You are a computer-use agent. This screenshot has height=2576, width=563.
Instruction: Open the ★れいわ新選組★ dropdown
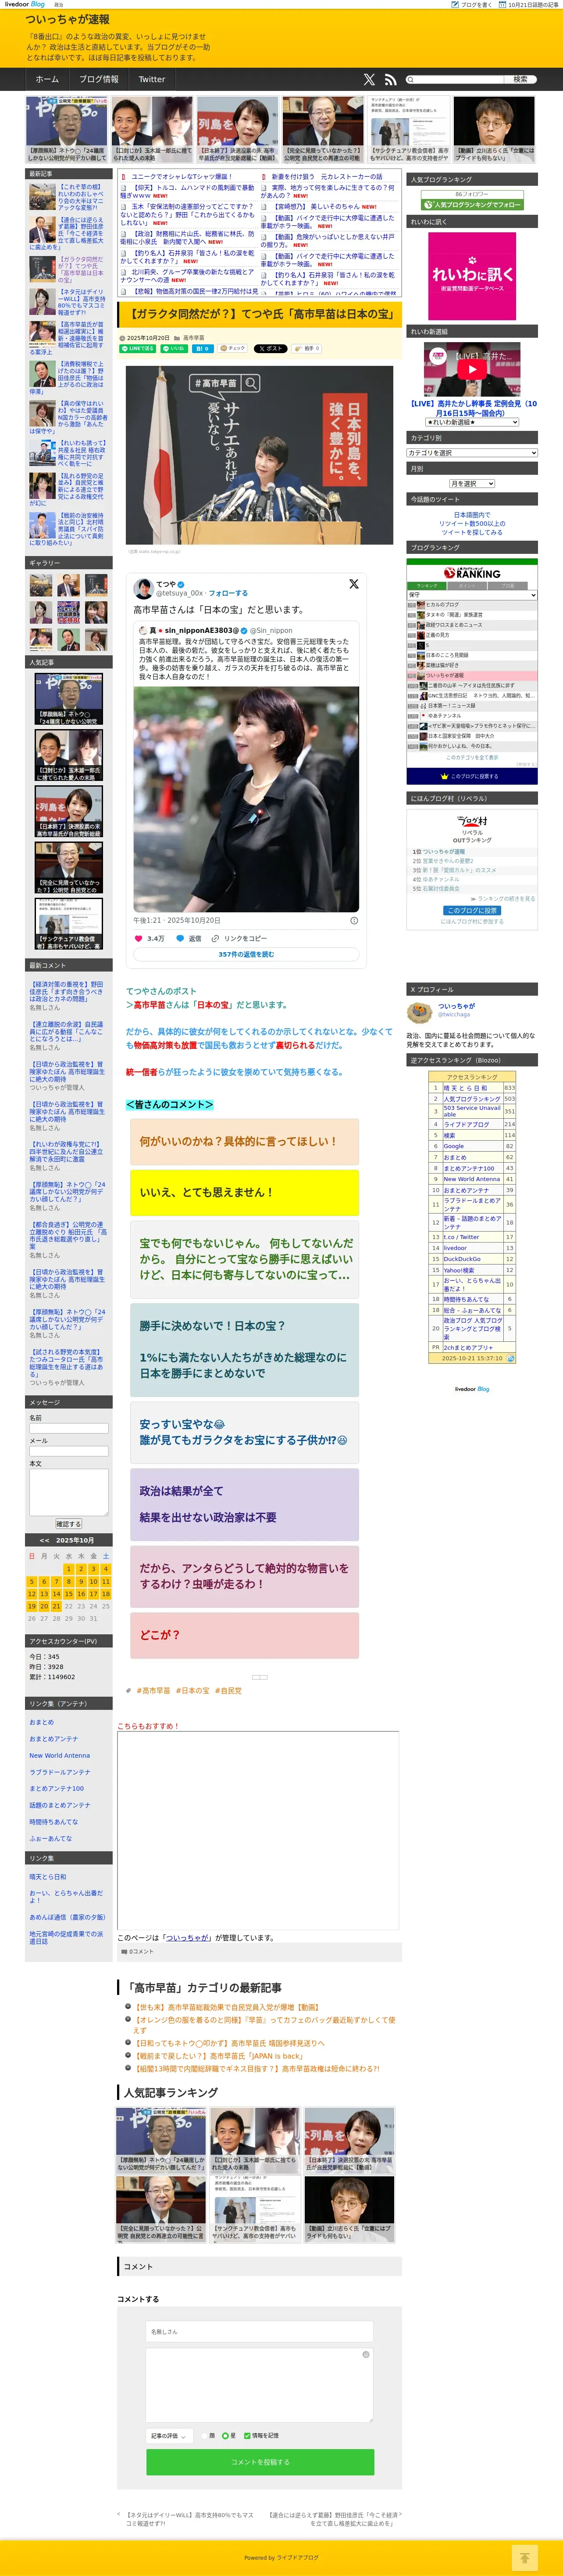tap(472, 422)
